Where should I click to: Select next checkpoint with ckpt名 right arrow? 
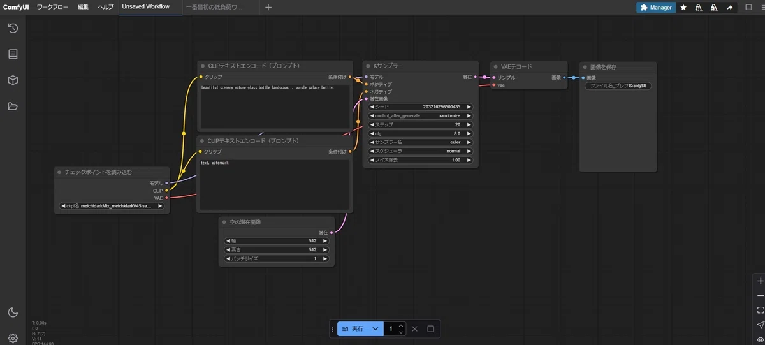(x=161, y=206)
